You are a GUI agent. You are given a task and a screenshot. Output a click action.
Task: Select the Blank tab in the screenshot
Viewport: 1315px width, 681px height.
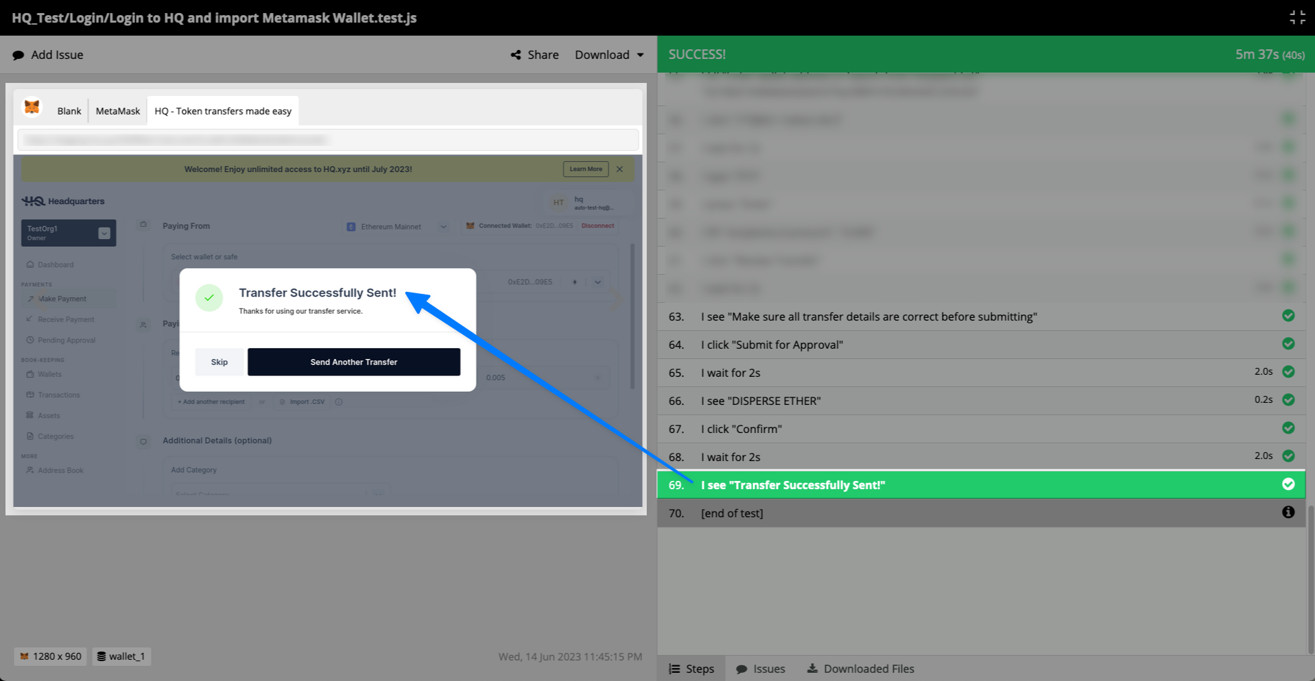(x=69, y=111)
